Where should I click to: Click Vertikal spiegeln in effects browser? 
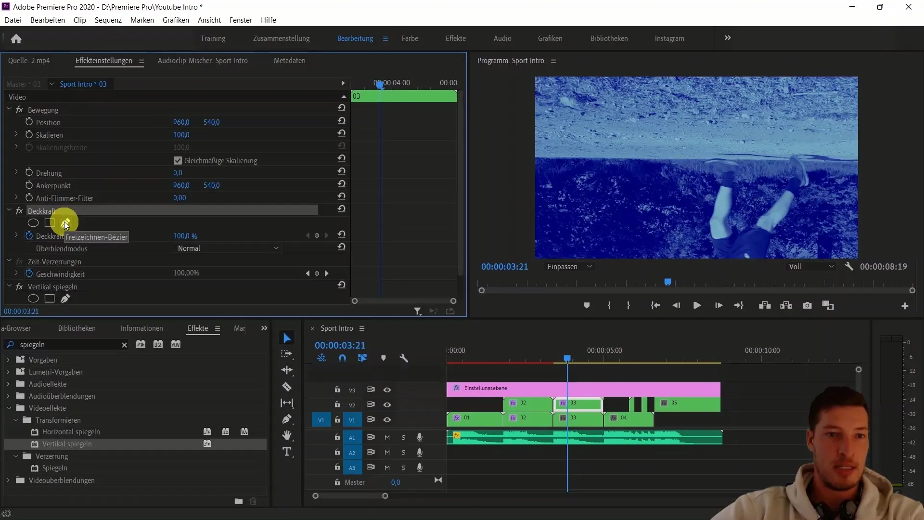[66, 443]
